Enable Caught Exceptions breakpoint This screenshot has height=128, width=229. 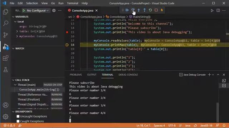[x=18, y=121]
